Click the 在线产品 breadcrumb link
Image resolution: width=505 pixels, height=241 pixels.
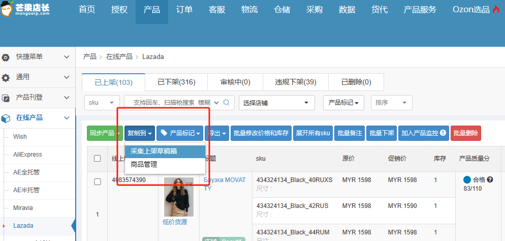119,57
